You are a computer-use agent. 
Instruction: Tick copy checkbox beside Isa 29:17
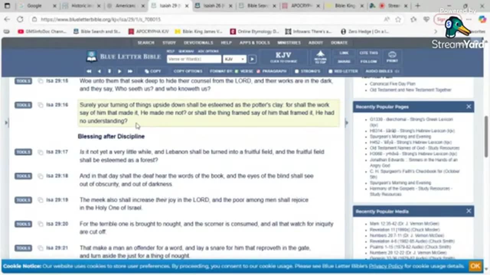(x=40, y=152)
